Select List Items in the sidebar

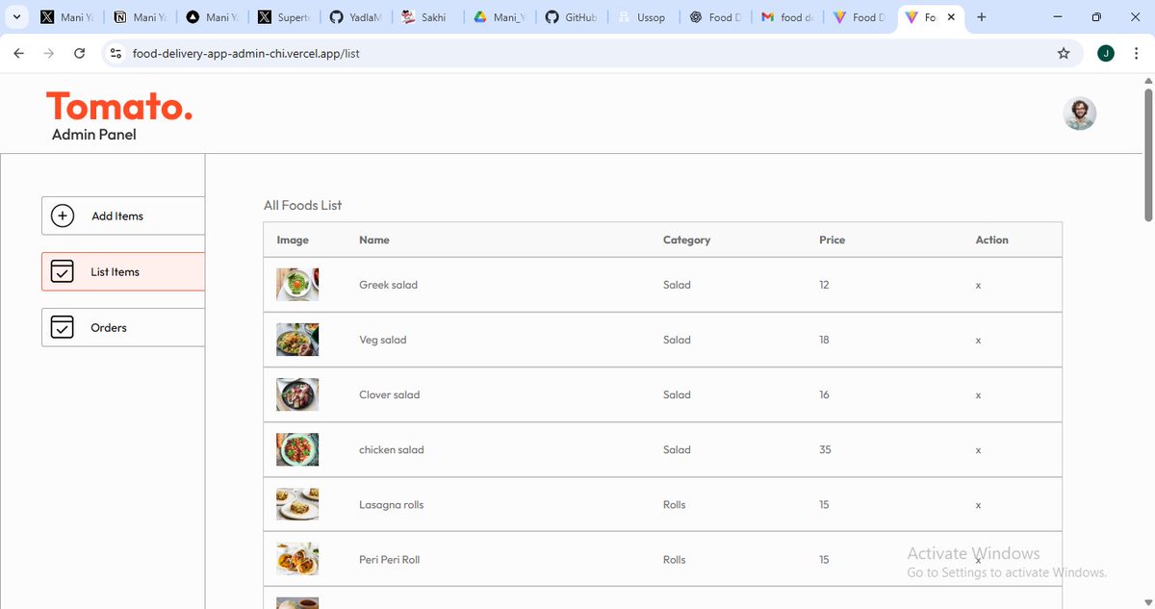point(123,271)
